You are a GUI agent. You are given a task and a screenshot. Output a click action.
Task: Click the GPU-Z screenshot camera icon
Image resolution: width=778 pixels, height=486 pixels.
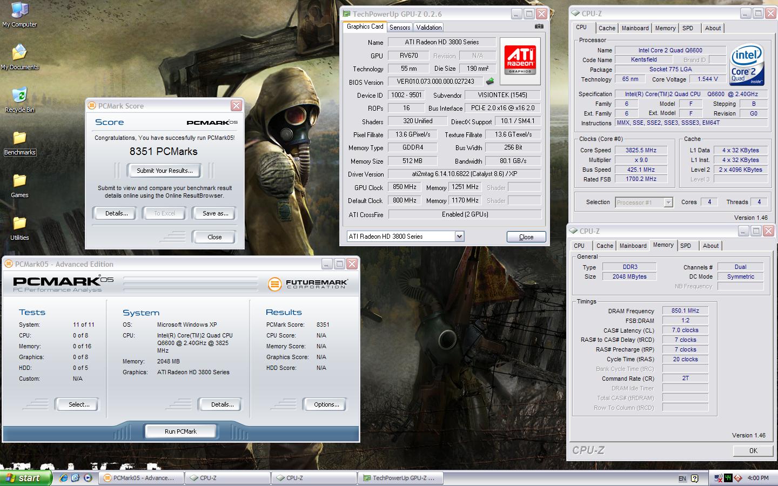[x=539, y=26]
